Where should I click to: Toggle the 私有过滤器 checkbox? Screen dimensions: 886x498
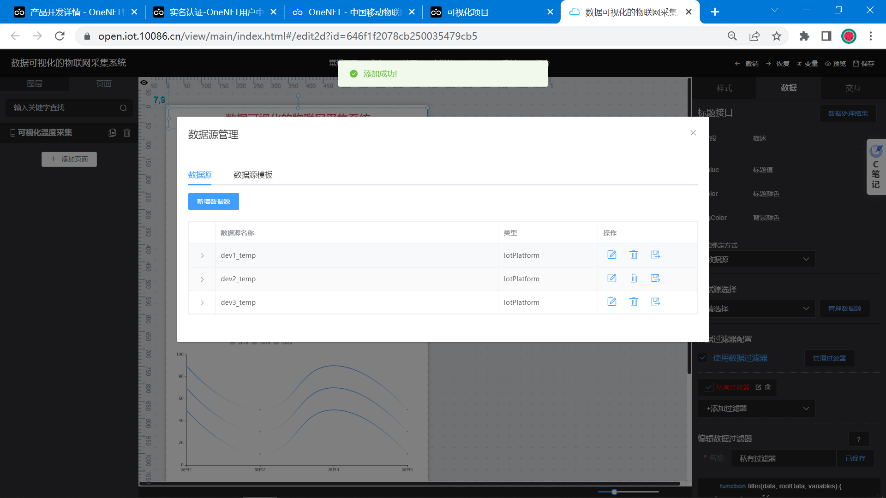coord(709,387)
